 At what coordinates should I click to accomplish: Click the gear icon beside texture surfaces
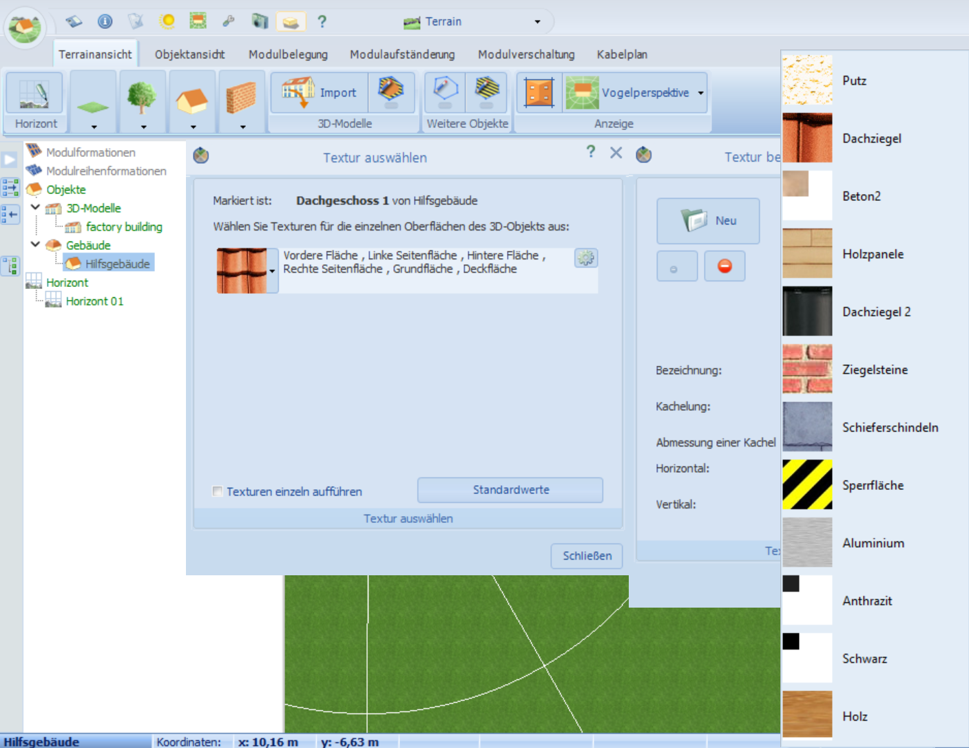tap(586, 258)
